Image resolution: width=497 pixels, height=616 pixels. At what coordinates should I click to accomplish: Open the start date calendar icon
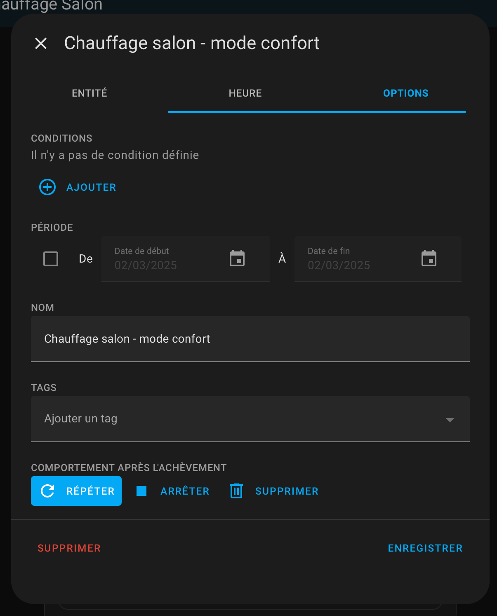tap(237, 259)
